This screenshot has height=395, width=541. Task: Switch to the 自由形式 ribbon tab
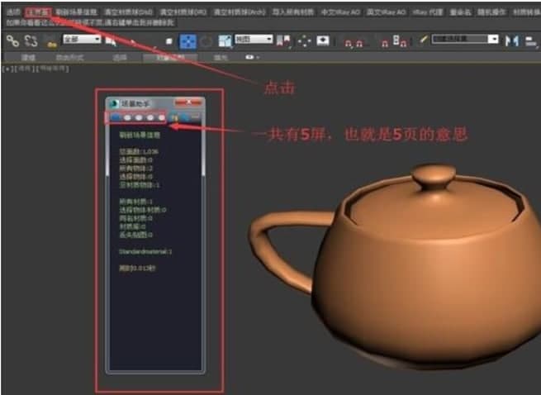tap(69, 57)
